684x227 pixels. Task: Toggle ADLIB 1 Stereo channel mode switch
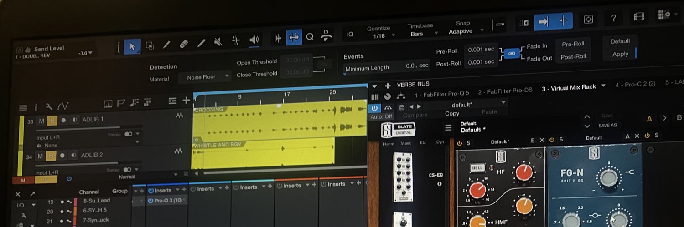(129, 134)
